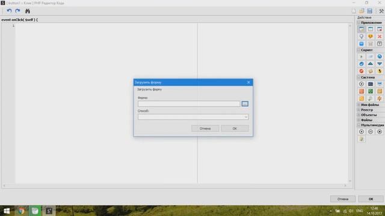Image resolution: width=385 pixels, height=216 pixels.
Task: Switch to the S editor taskbar icon
Action: 49,211
